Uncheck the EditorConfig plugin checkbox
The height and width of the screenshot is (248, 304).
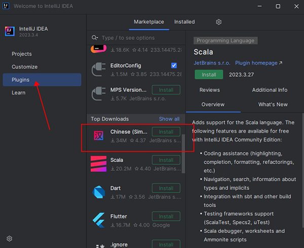pos(174,66)
